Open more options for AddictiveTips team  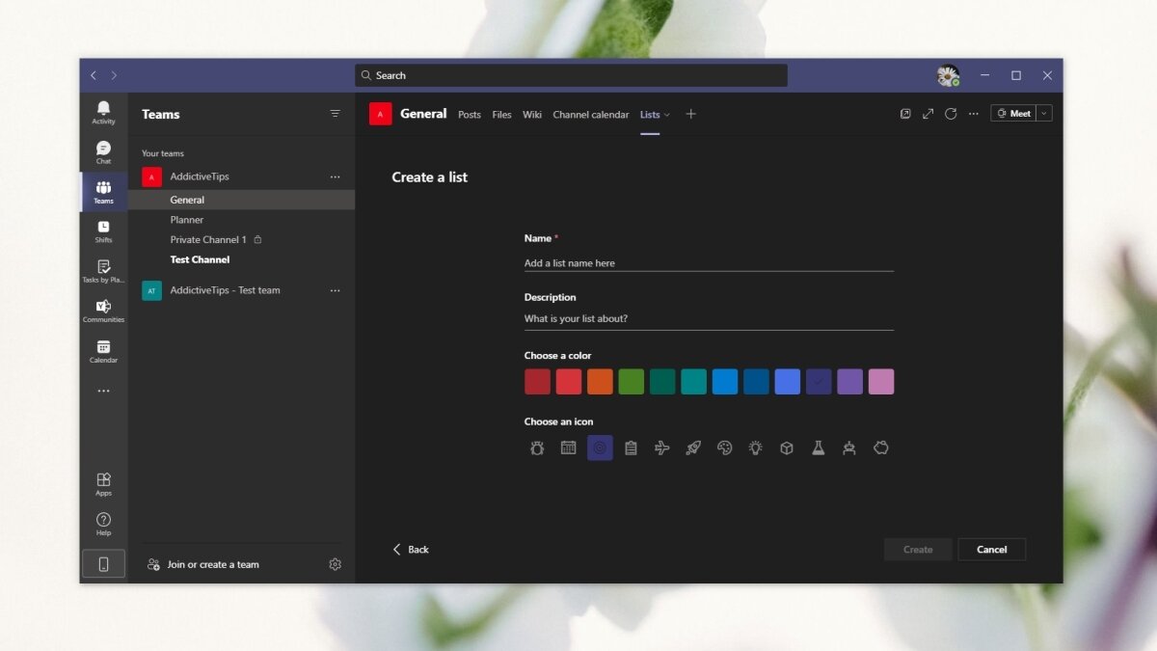(335, 176)
